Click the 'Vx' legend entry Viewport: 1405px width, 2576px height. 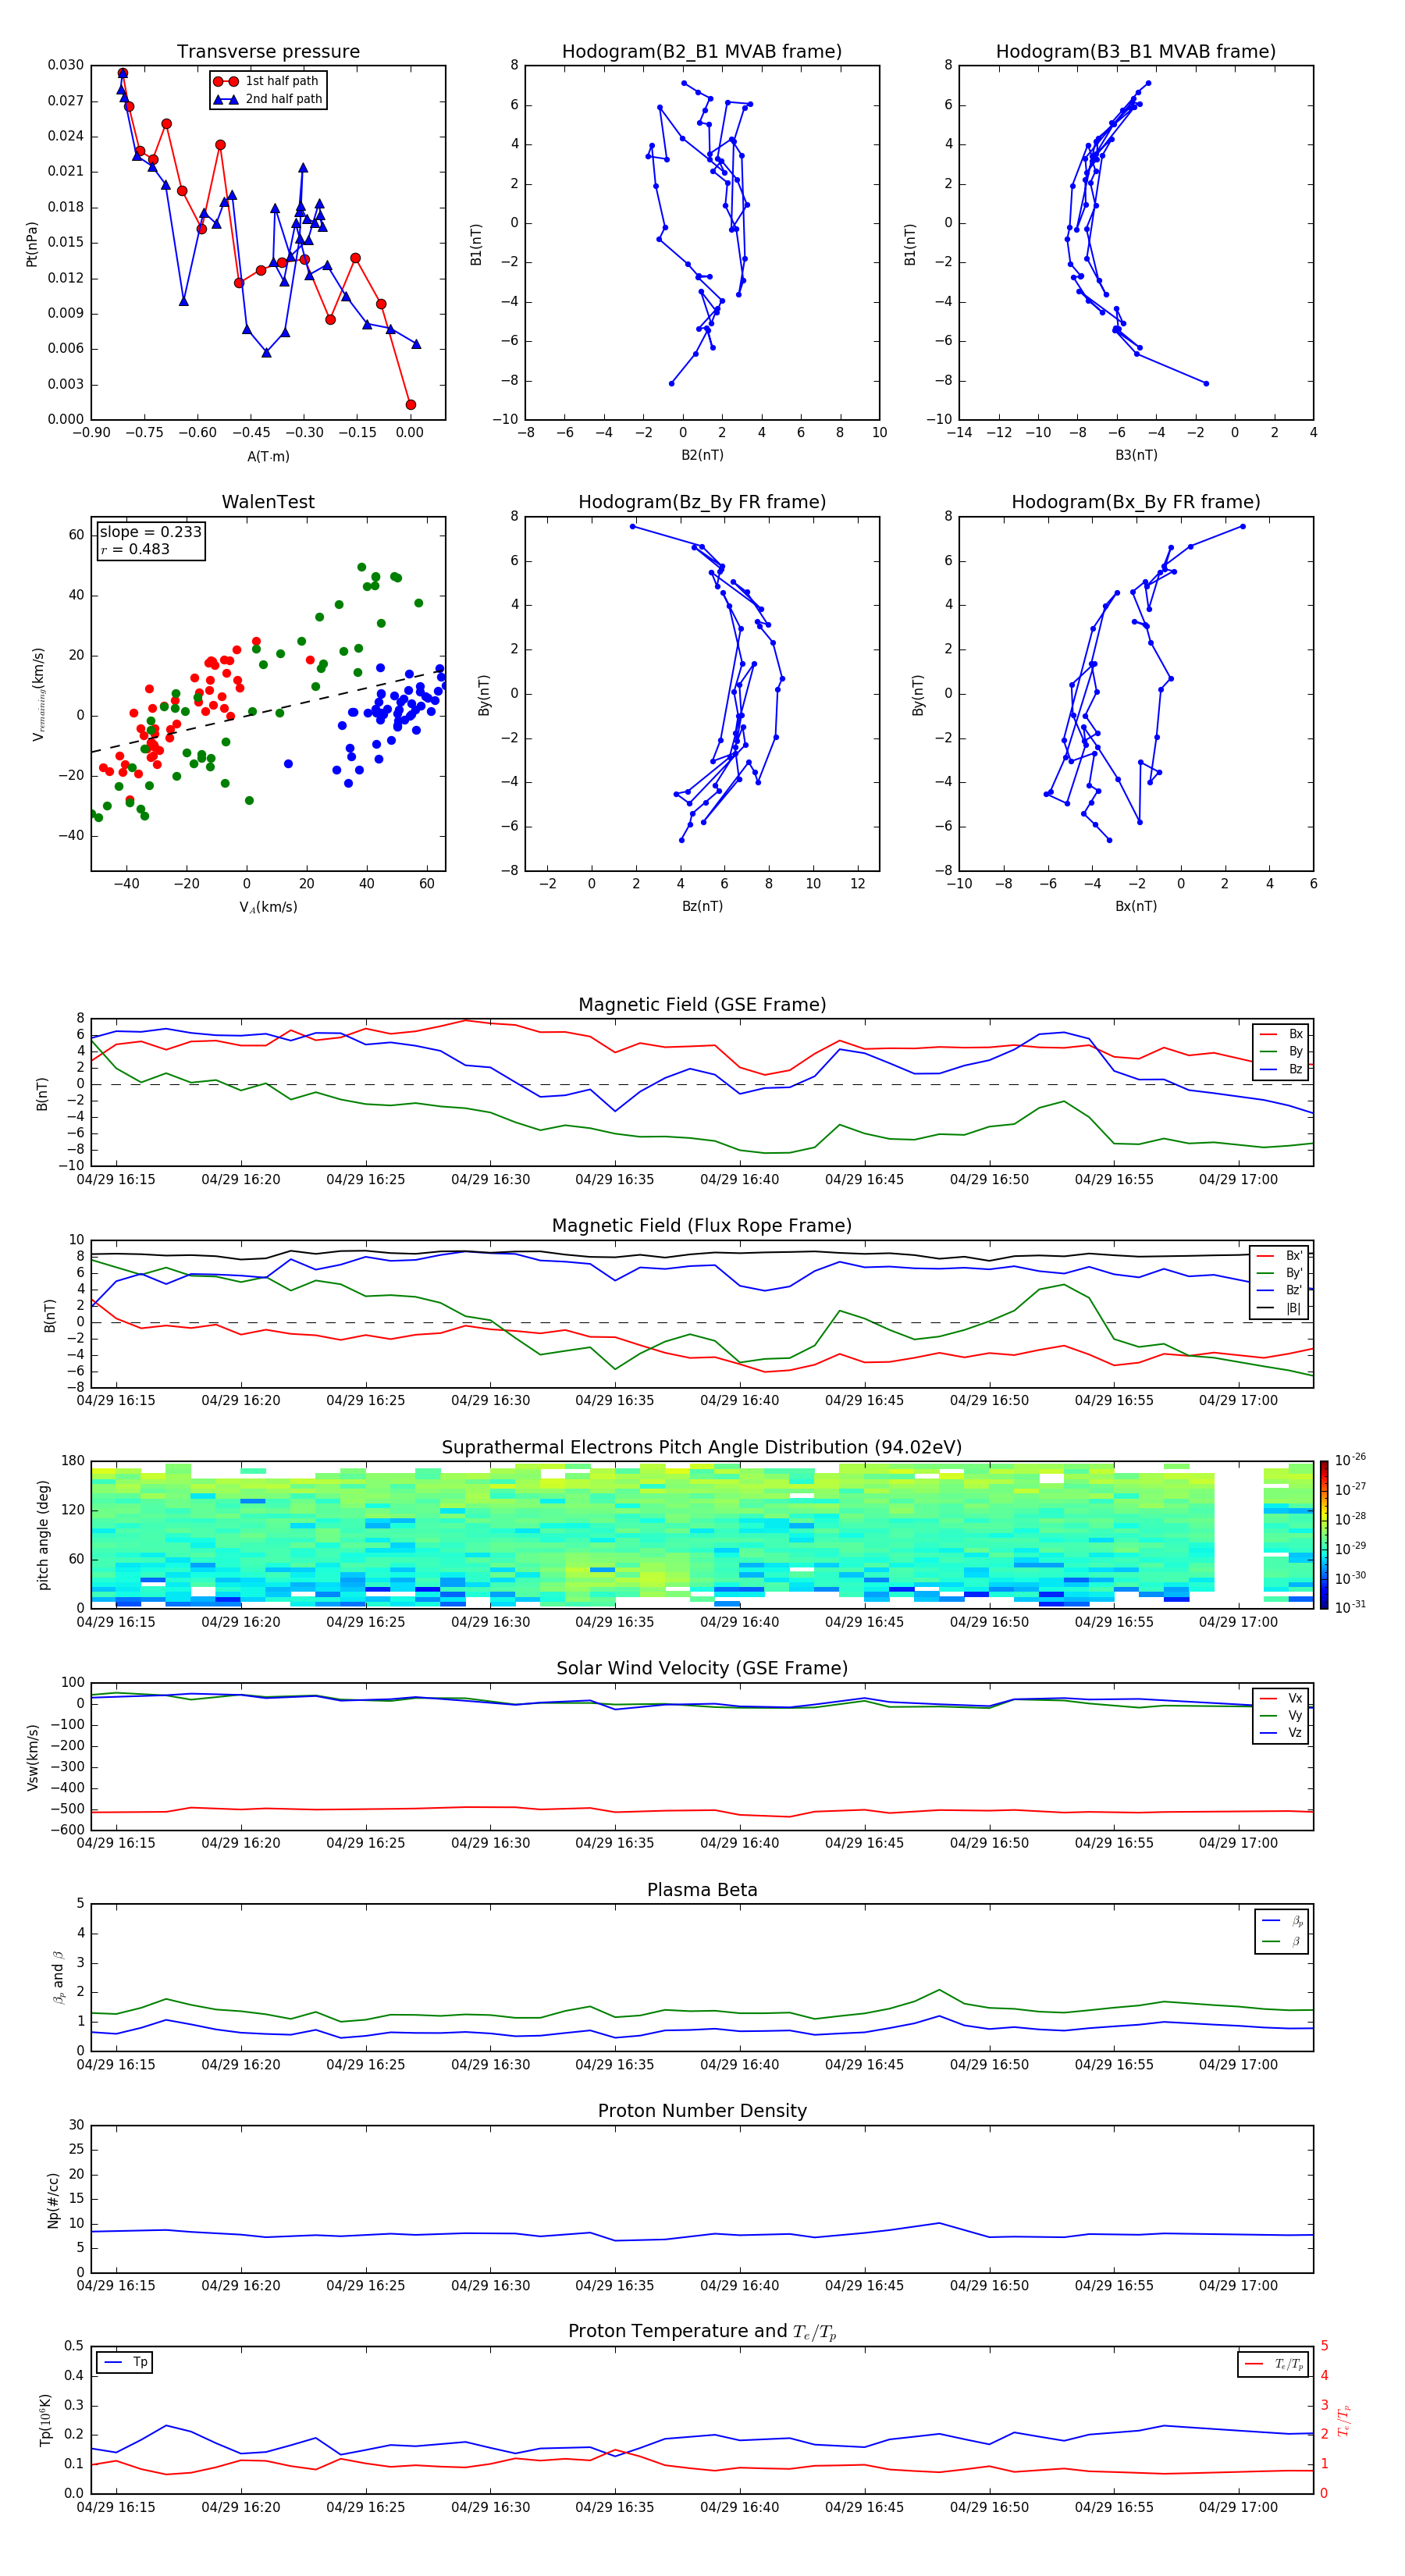point(1281,1698)
